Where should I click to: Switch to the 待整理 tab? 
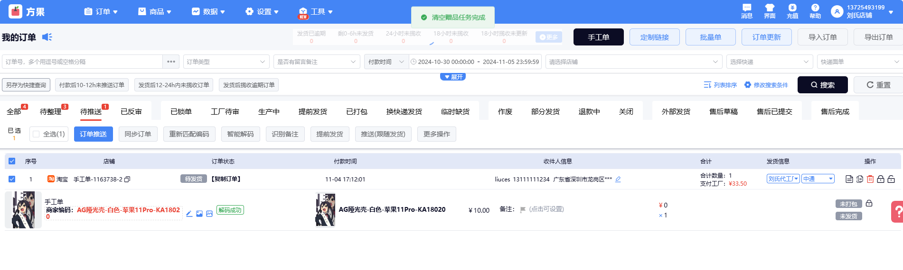[x=51, y=111]
